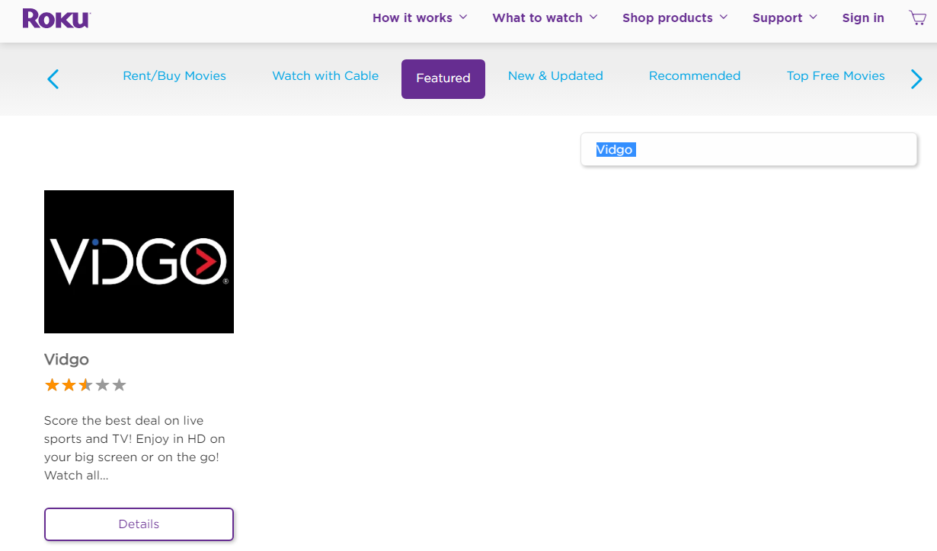Click the right carousel arrow

(x=916, y=78)
